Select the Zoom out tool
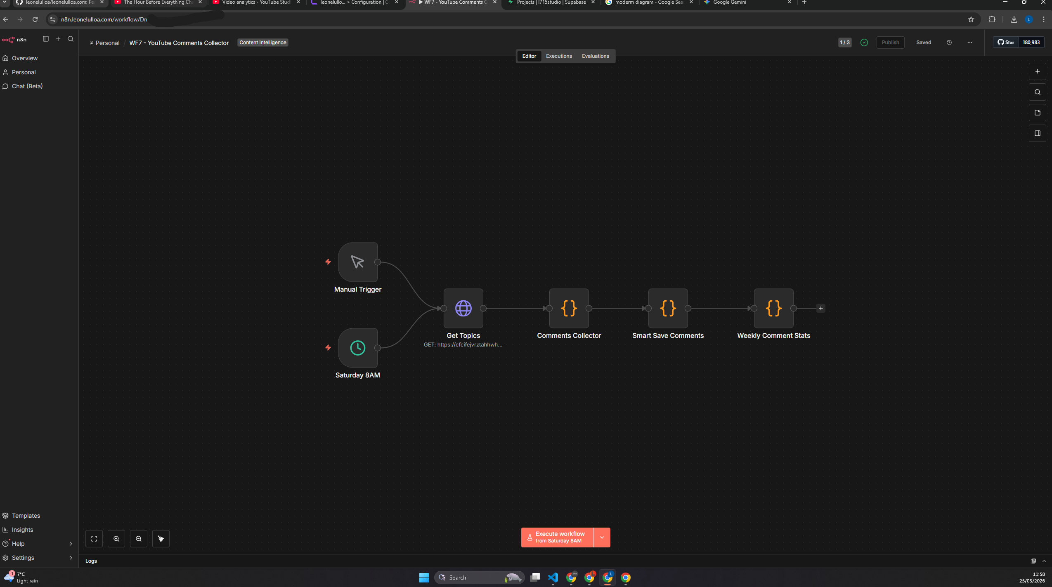The image size is (1052, 587). pos(139,538)
